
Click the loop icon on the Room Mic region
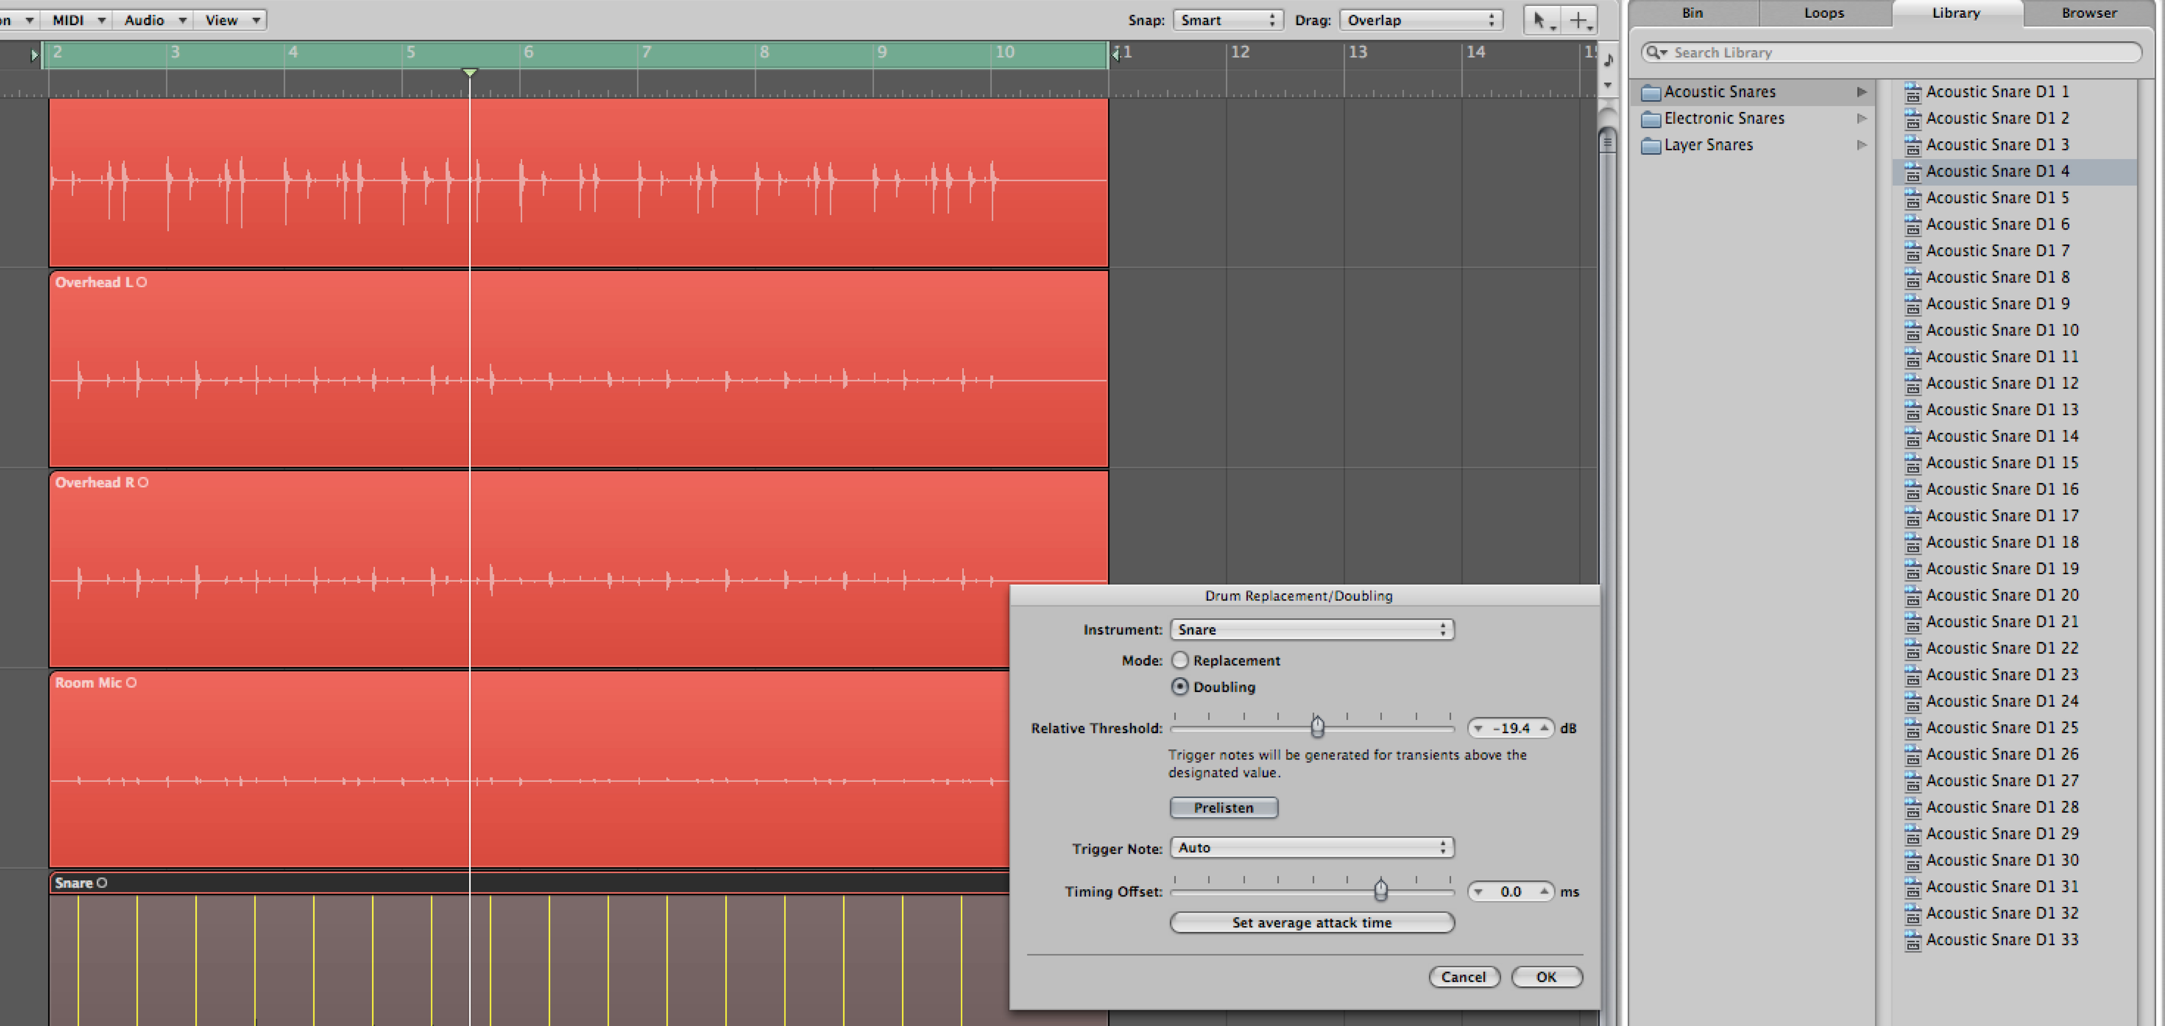131,682
